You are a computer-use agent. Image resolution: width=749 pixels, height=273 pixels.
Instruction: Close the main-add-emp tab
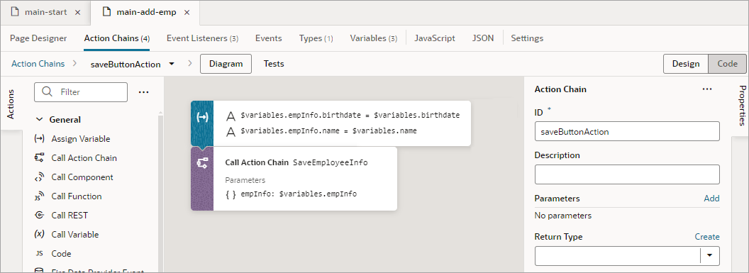pos(187,13)
